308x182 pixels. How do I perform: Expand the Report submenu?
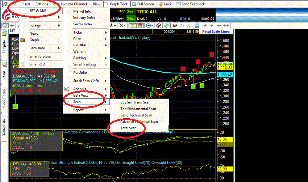[x=87, y=110]
